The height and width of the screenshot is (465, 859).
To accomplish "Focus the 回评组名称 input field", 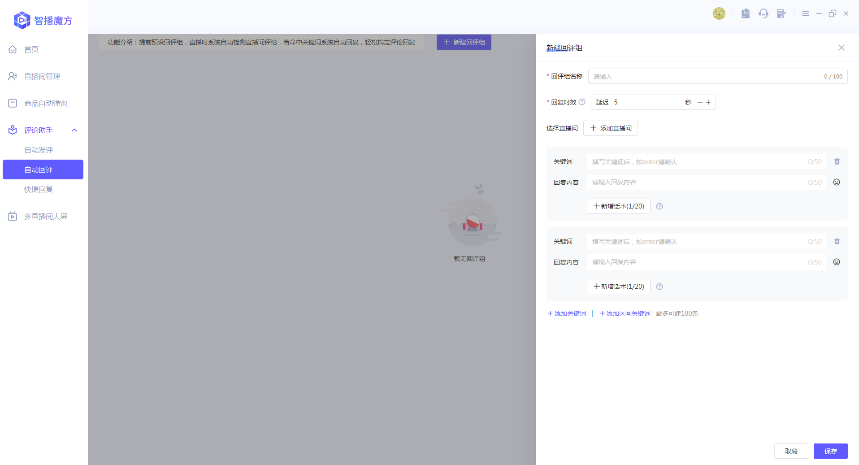I will pos(718,76).
